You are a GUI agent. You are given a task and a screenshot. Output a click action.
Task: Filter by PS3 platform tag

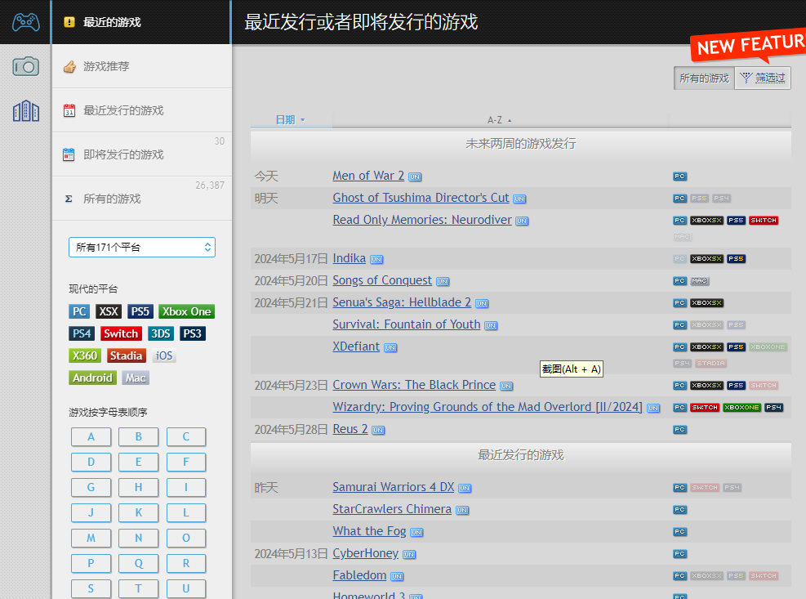point(192,333)
